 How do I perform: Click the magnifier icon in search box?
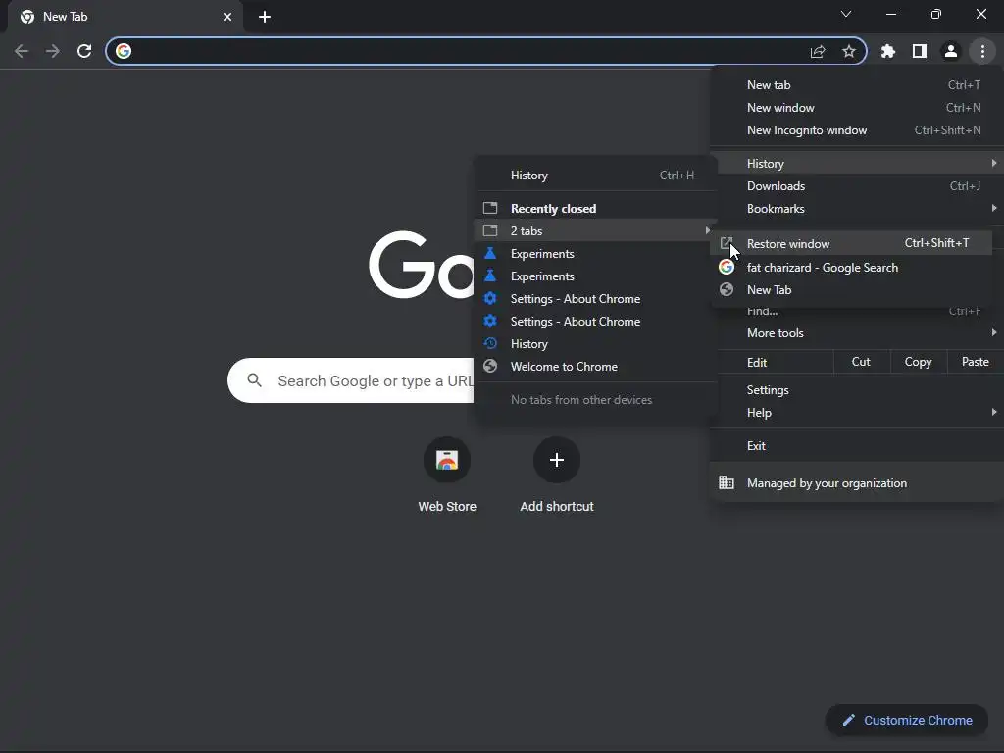255,380
